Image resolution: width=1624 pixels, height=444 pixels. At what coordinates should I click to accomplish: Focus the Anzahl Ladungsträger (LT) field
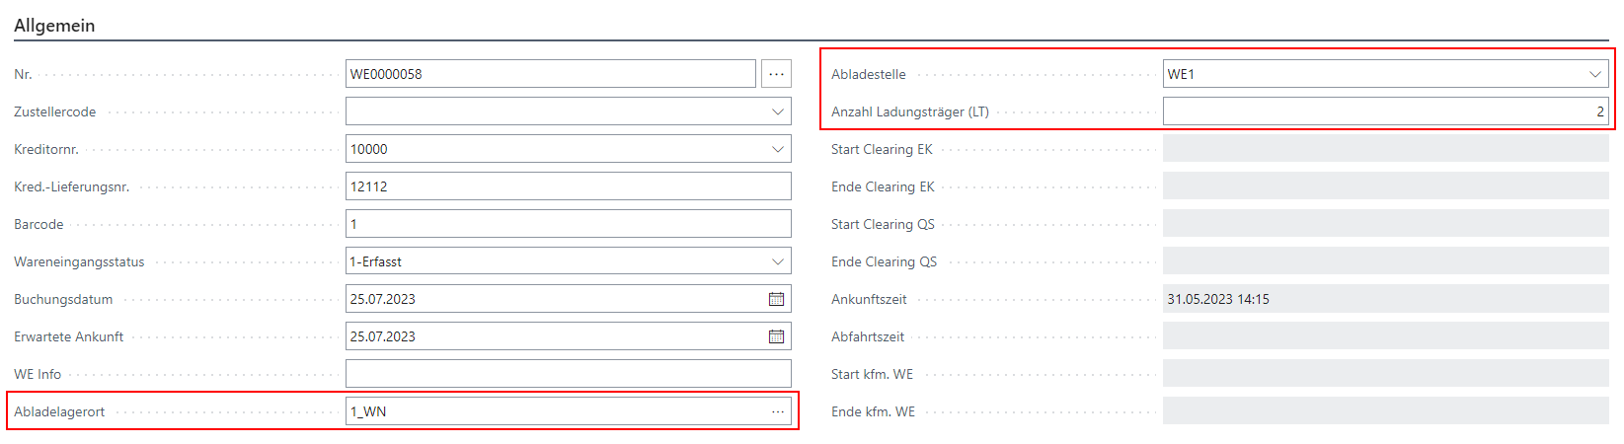(x=1384, y=111)
